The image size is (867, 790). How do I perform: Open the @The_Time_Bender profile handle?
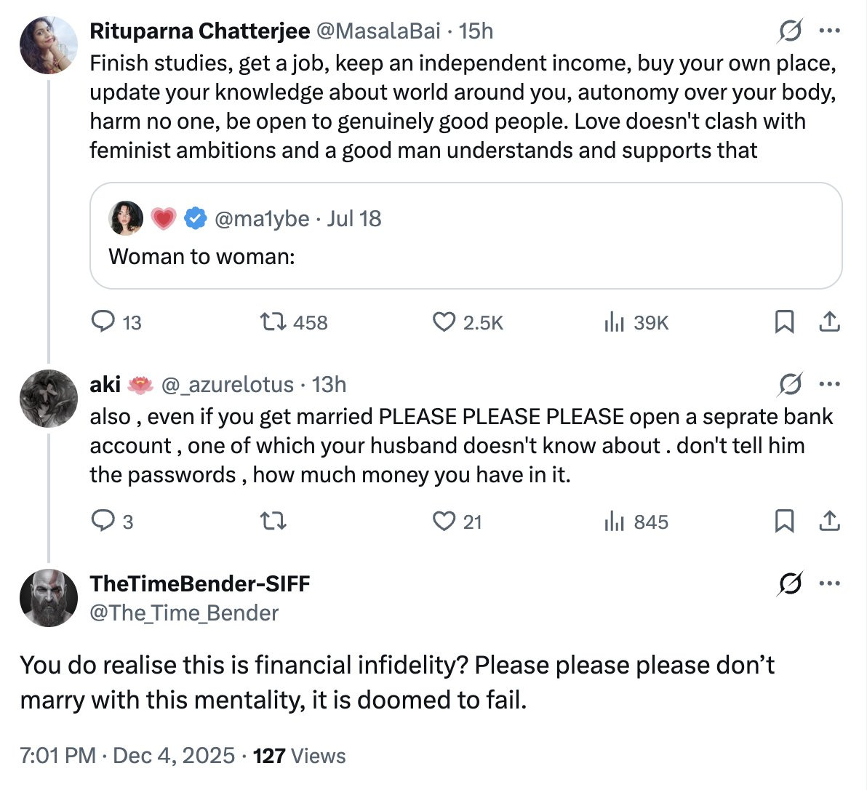click(x=184, y=613)
